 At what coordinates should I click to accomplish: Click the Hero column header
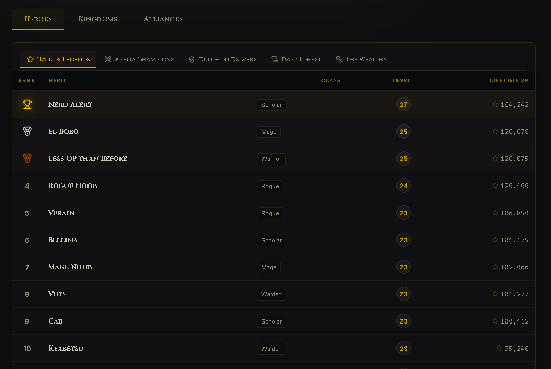pyautogui.click(x=57, y=80)
